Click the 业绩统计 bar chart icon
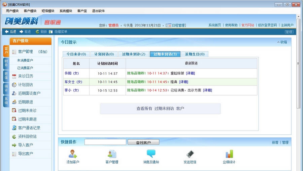Image resolution: width=303 pixels, height=171 pixels. coord(229,154)
